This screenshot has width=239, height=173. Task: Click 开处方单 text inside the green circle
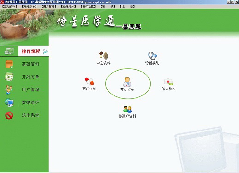click(x=127, y=89)
